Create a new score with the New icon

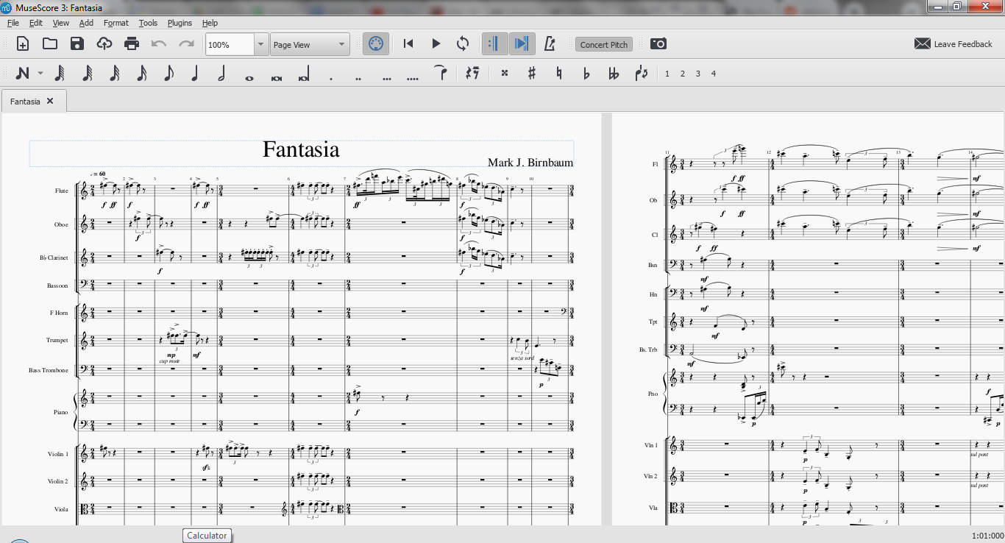pos(23,44)
